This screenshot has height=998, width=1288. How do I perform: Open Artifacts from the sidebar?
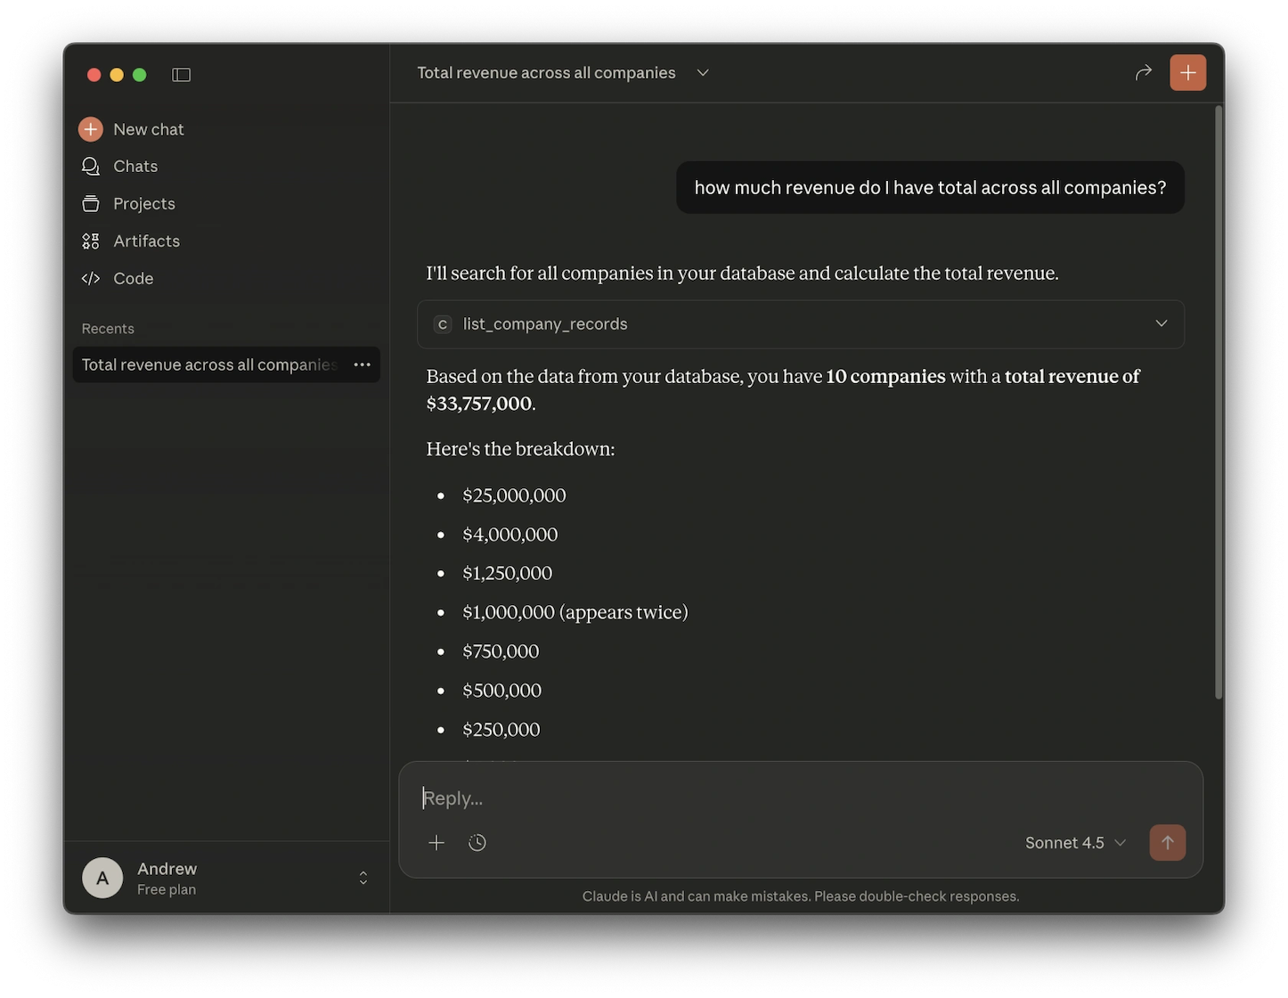coord(146,241)
